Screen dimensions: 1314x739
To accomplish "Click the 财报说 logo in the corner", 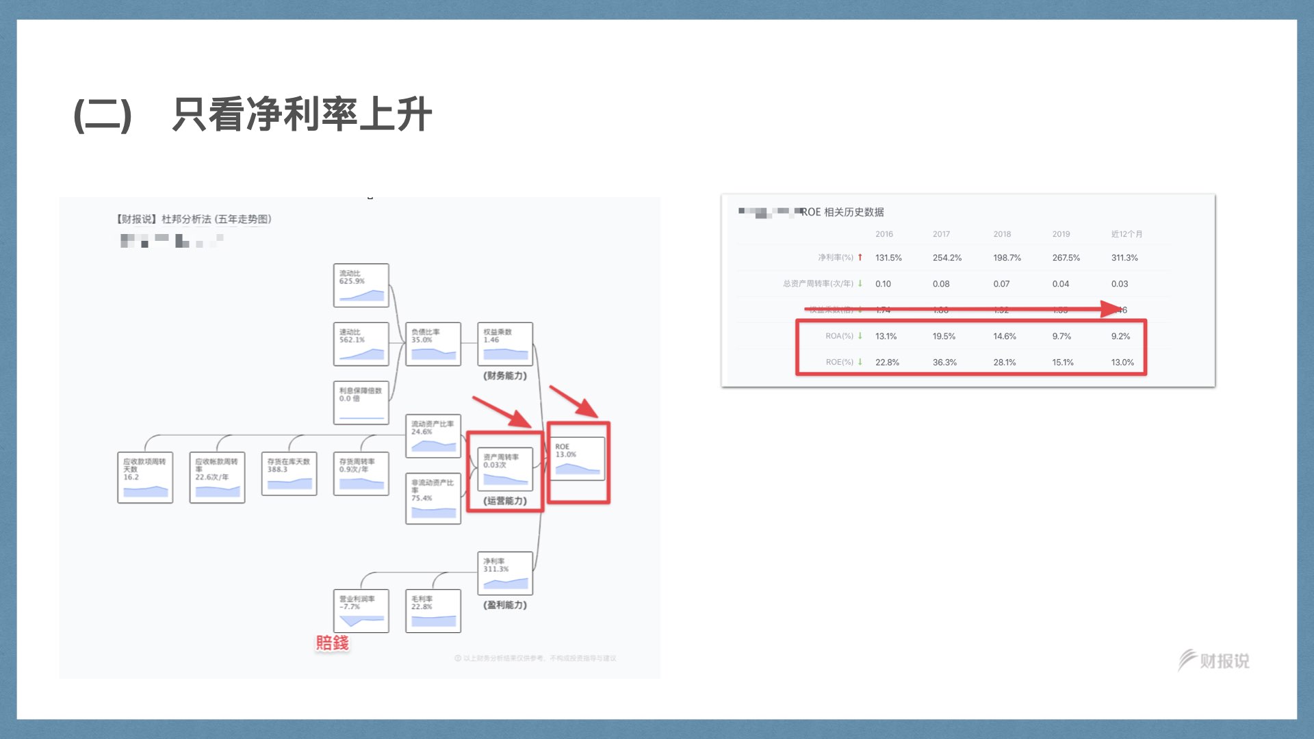I will click(1213, 660).
